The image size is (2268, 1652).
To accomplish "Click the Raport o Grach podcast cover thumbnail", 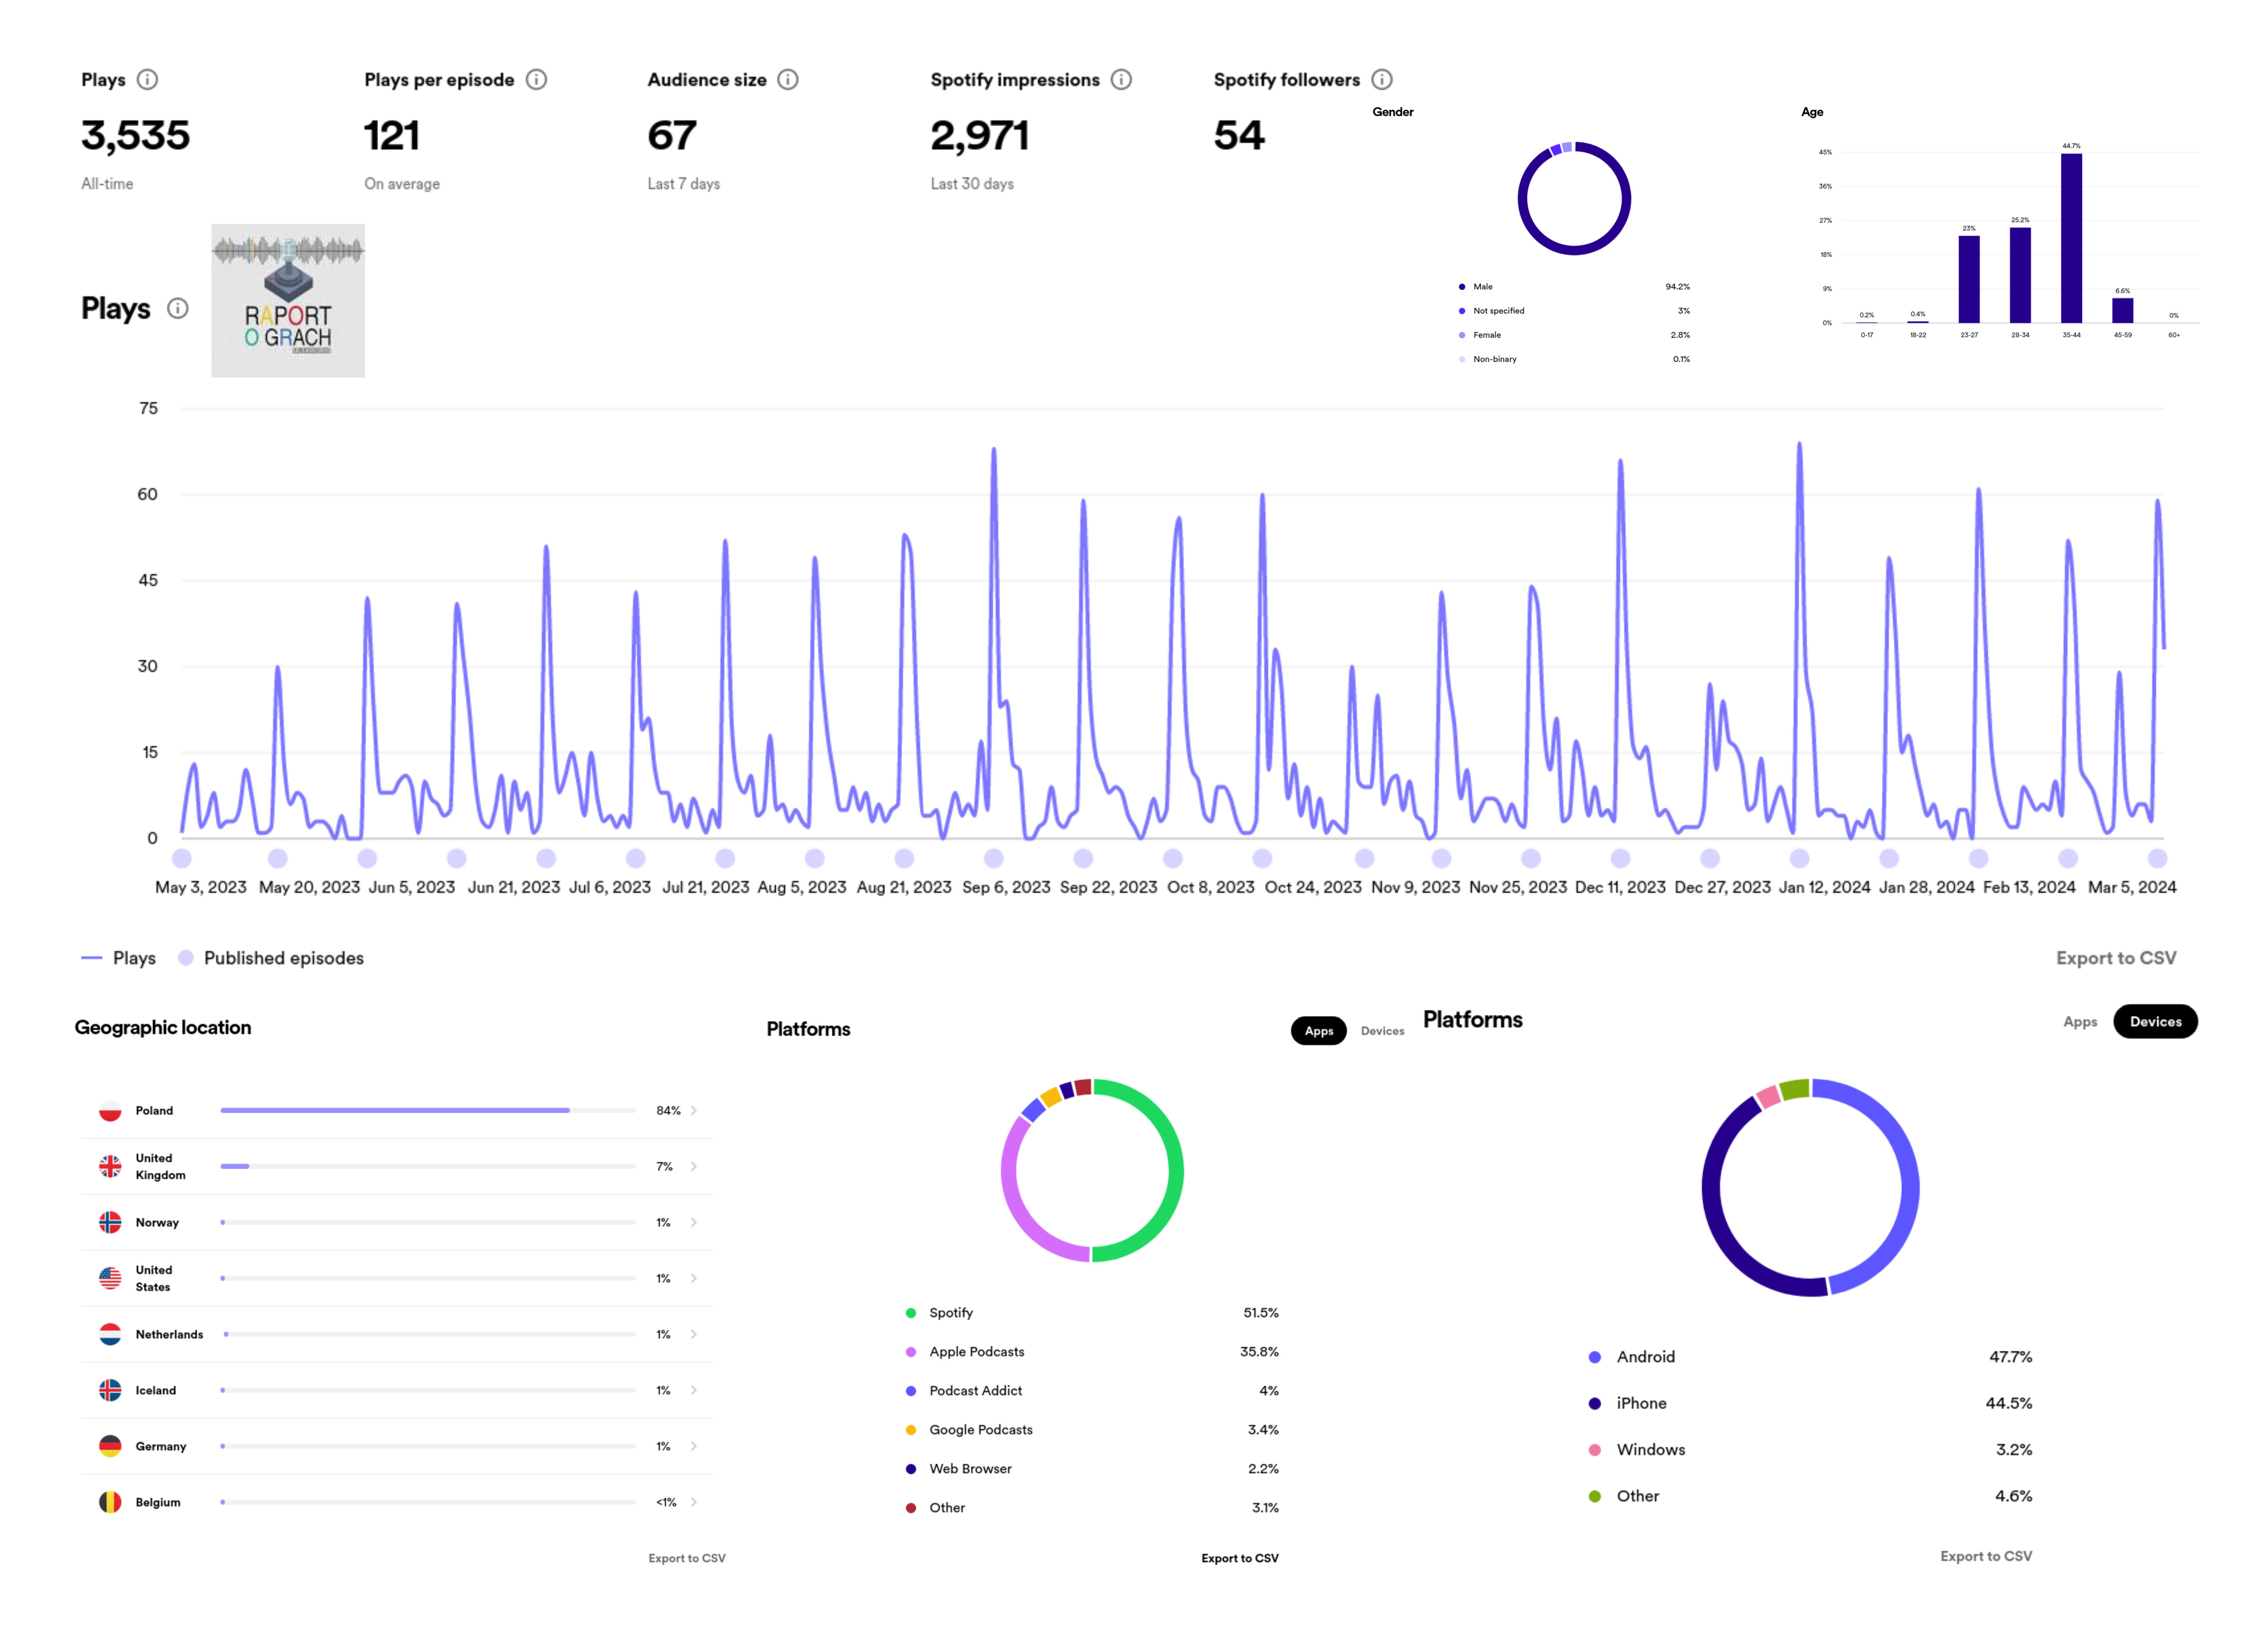I will pos(288,300).
